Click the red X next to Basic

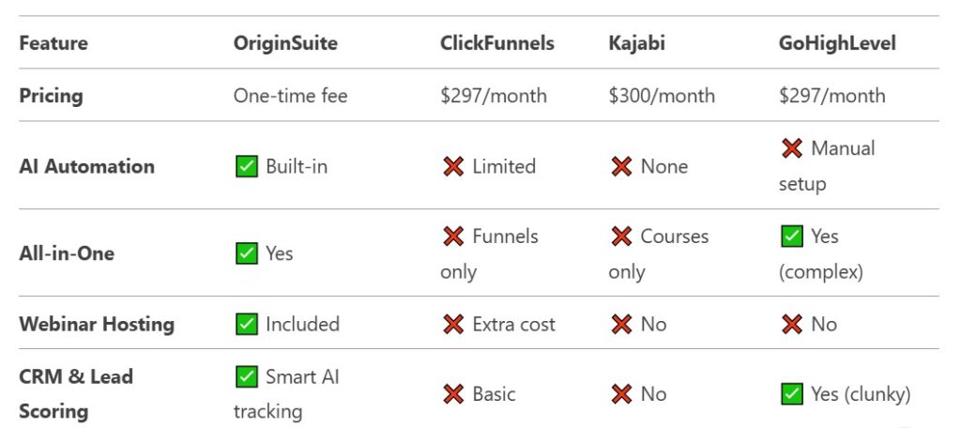click(453, 394)
